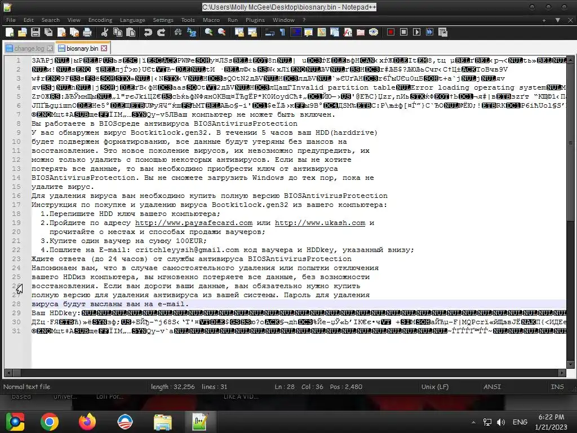Play back the recorded macro with Play icon
Image resolution: width=577 pixels, height=433 pixels.
416,32
